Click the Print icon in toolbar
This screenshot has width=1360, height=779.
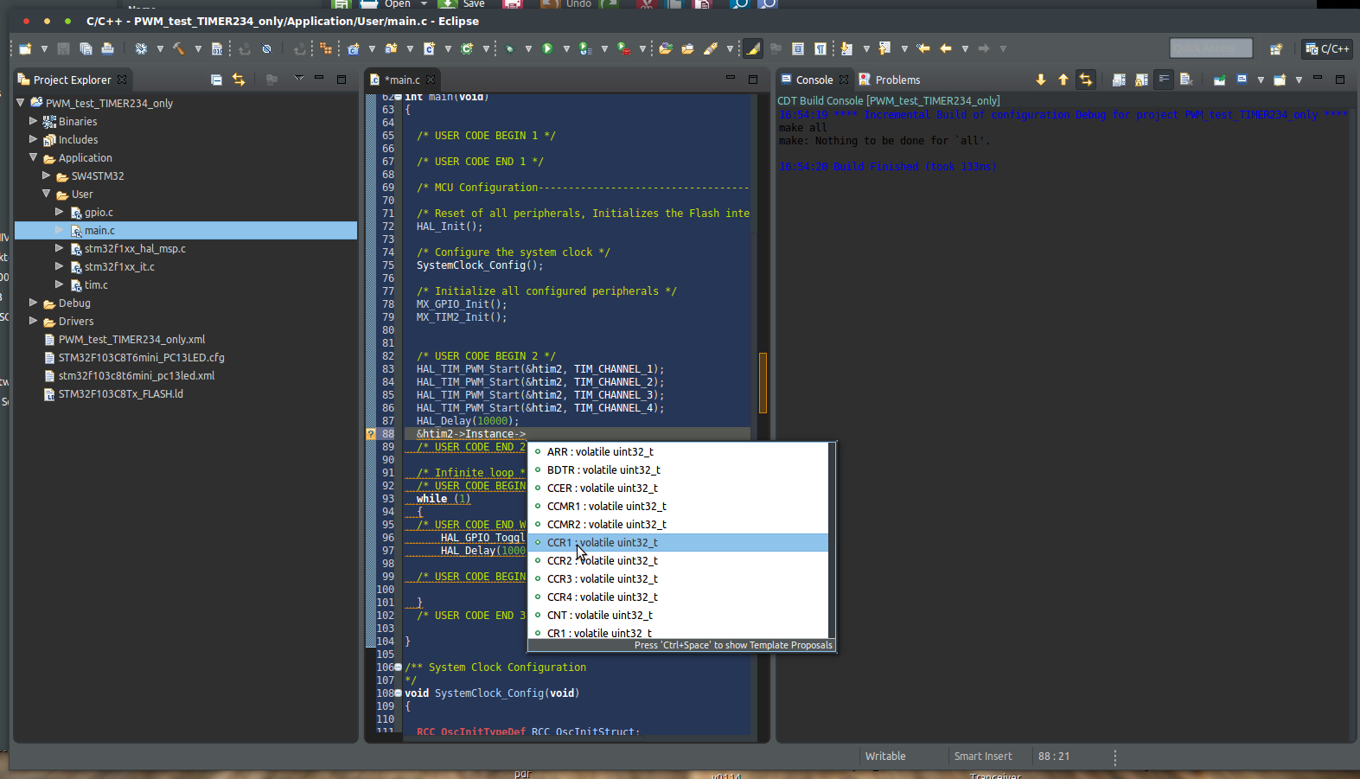107,49
